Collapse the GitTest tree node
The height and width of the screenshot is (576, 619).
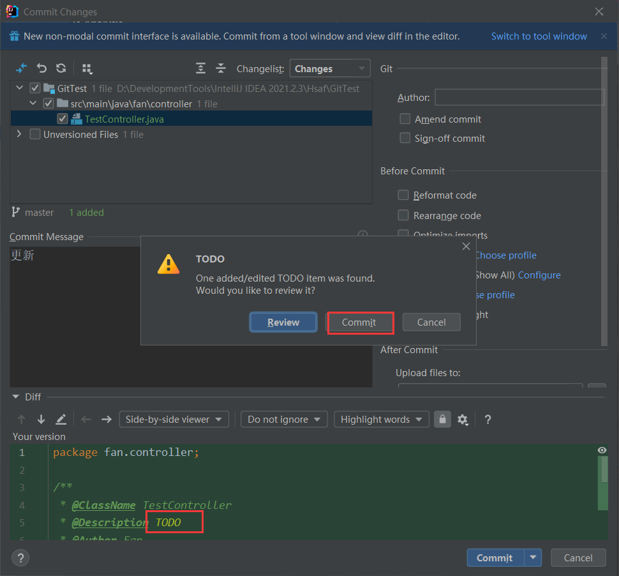click(x=19, y=87)
